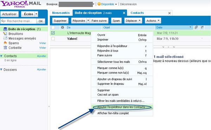Sort by the paperclip attachment column icon
The height and width of the screenshot is (130, 211).
click(x=196, y=27)
